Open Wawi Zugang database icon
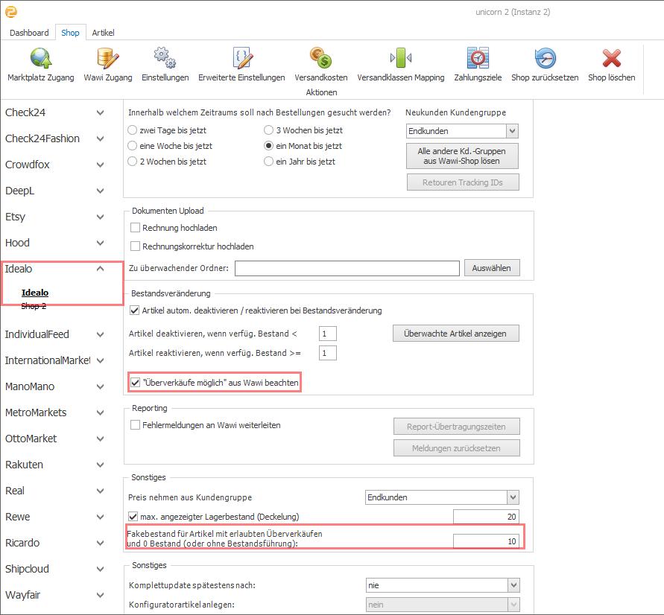 pos(107,58)
